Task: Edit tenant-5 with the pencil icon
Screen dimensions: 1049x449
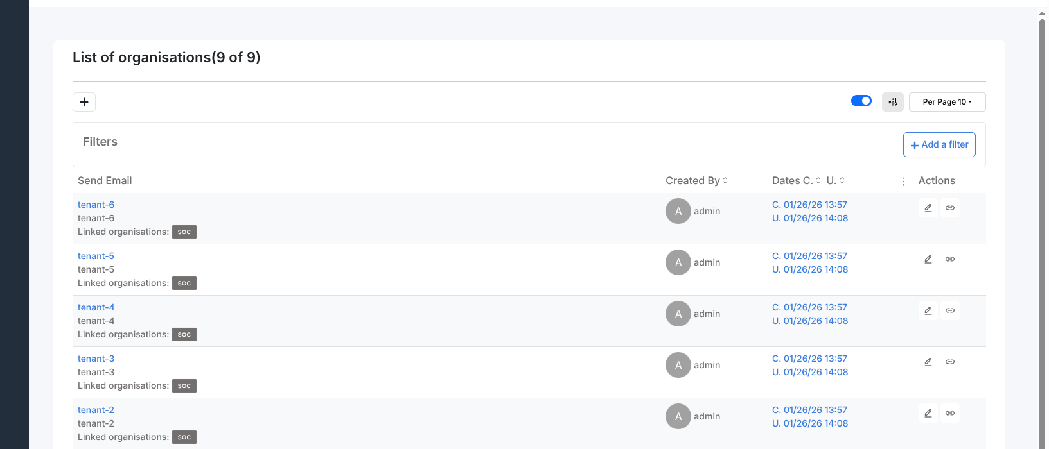Action: click(928, 259)
